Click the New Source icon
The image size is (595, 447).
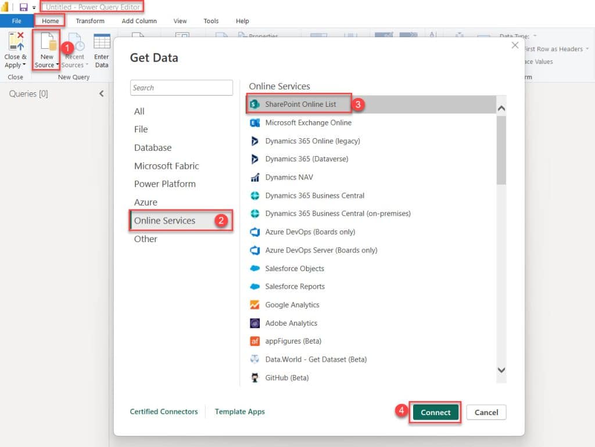point(48,41)
